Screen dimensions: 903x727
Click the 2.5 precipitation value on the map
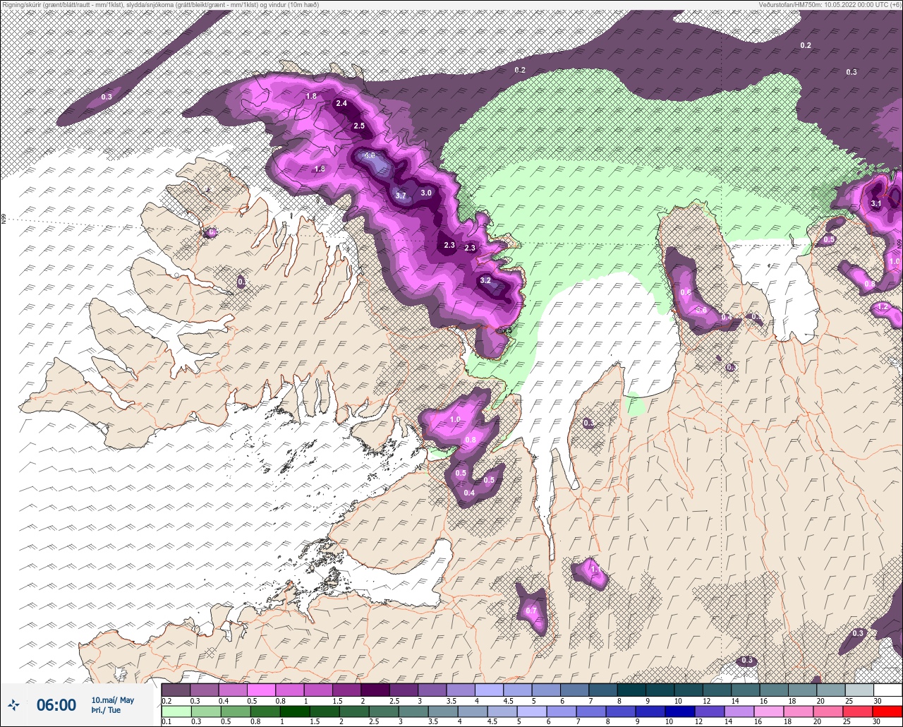358,126
